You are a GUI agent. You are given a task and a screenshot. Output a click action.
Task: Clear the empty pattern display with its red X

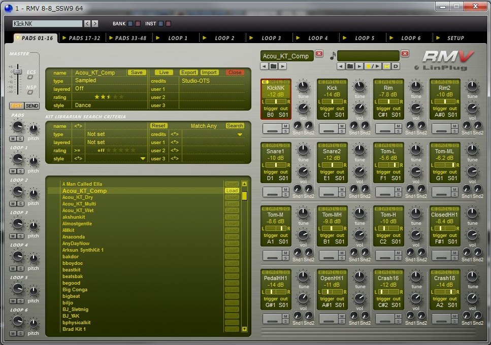405,53
